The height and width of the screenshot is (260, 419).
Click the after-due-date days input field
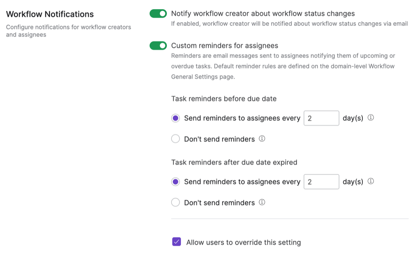click(x=321, y=182)
